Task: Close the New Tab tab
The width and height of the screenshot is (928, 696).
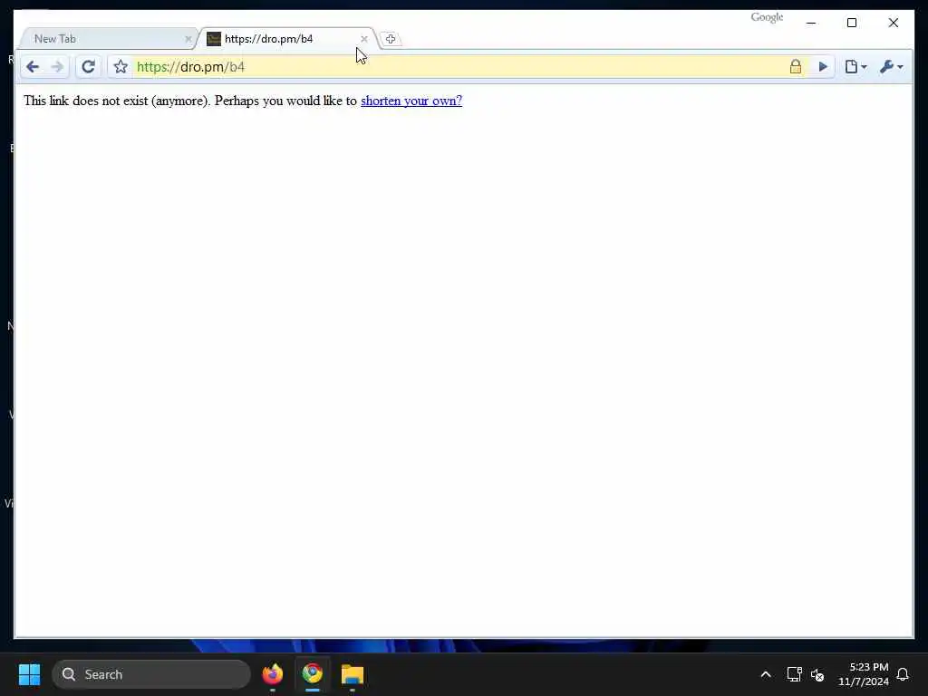Action: [188, 39]
